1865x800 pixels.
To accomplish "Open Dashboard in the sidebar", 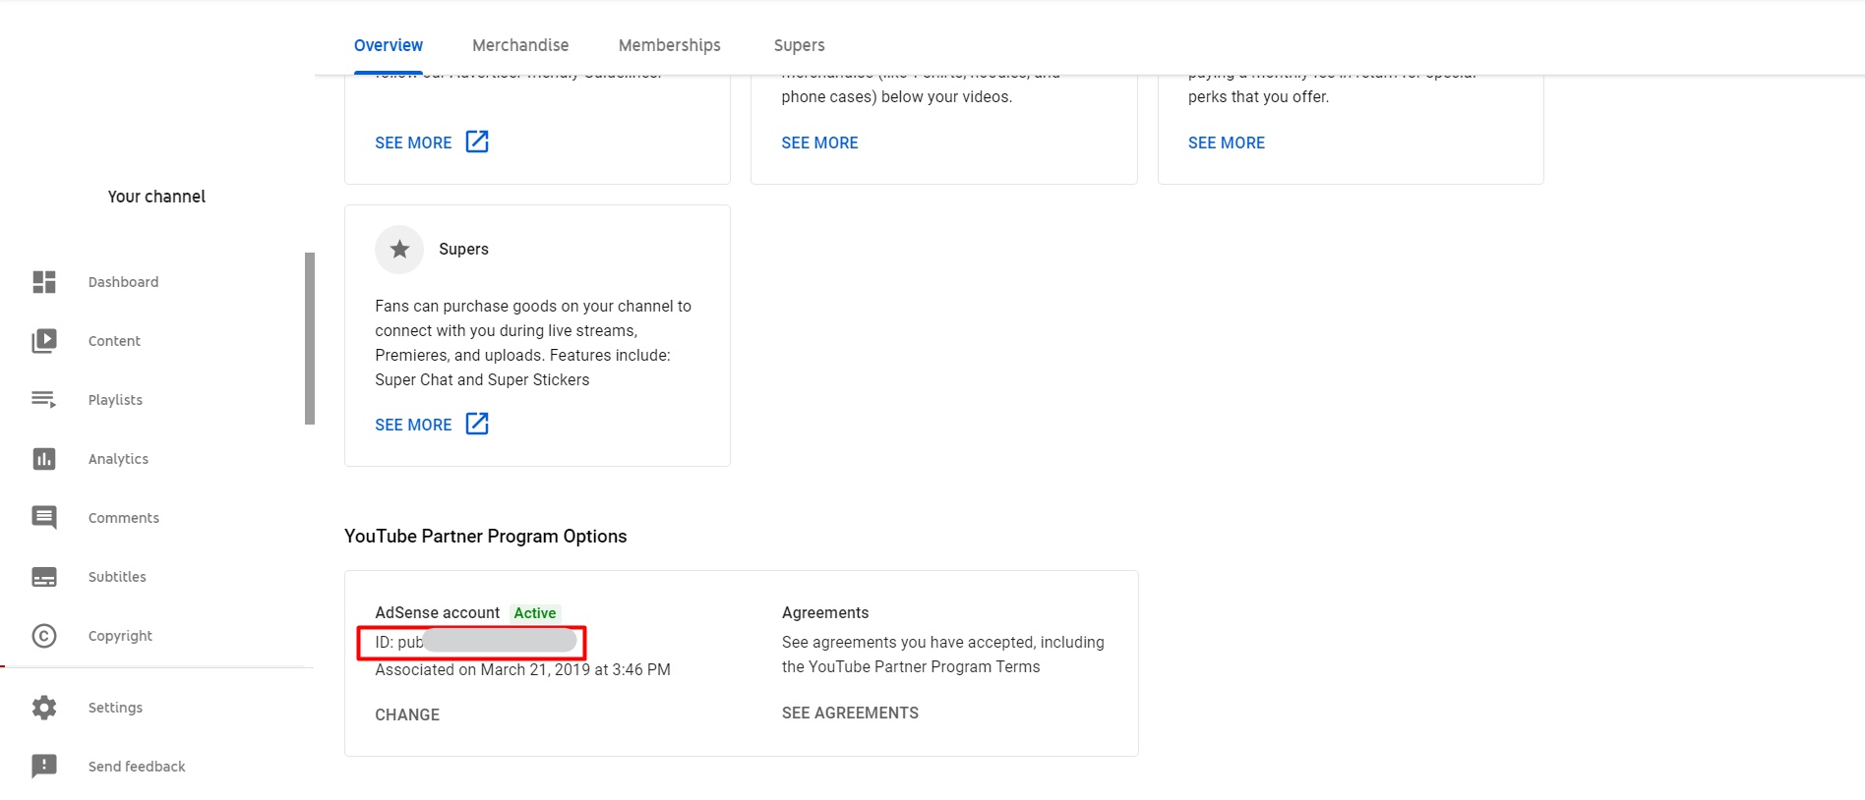I will point(123,282).
